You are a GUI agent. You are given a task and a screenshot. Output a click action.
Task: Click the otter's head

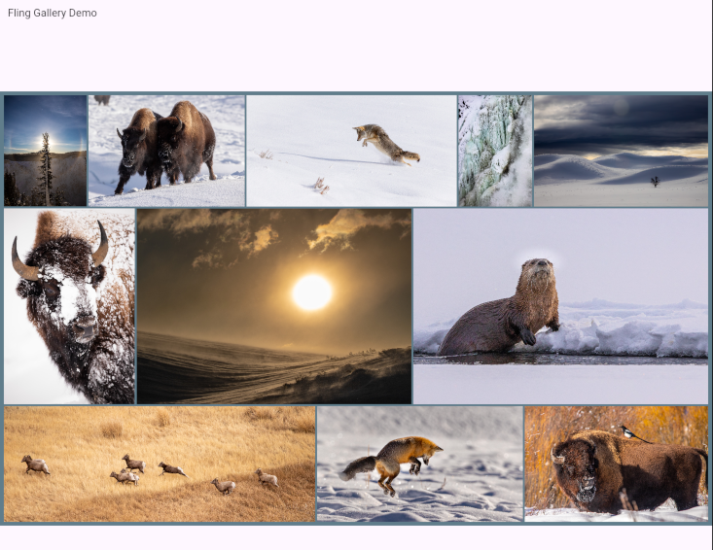[x=535, y=277]
